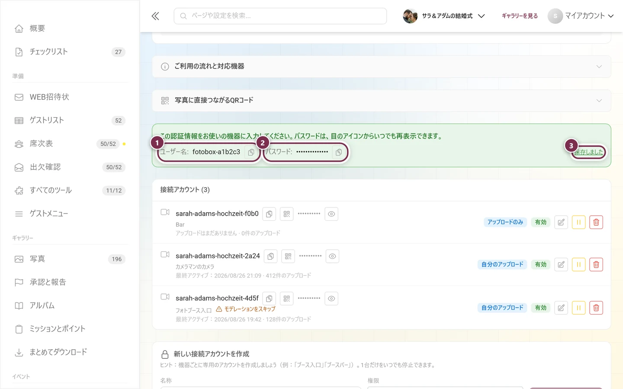The image size is (623, 389).
Task: Edit the sarah-adams-hochzeit-4d5f account
Action: (x=561, y=308)
